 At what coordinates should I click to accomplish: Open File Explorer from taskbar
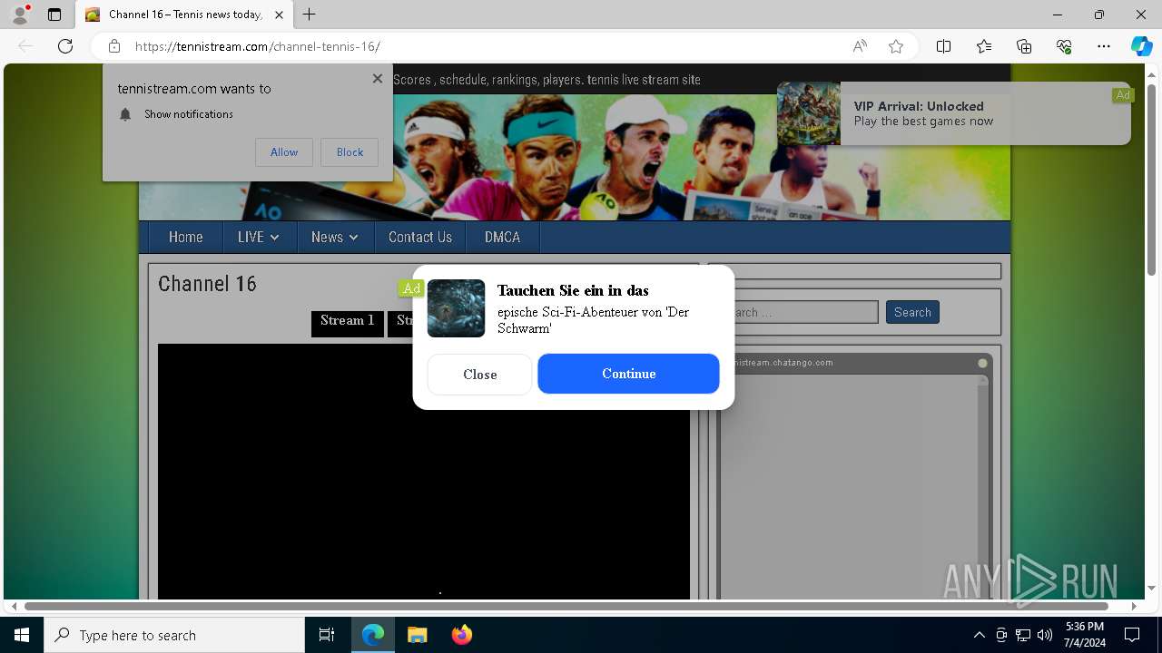[x=417, y=635]
